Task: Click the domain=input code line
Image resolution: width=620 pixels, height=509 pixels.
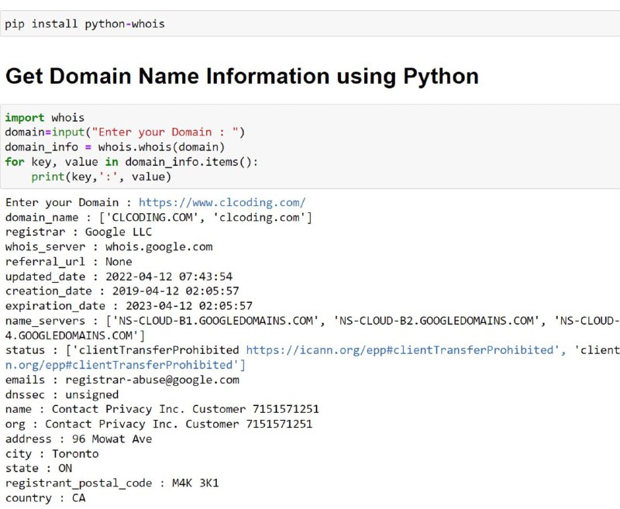Action: (125, 132)
